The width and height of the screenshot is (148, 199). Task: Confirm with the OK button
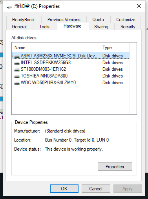pyautogui.click(x=64, y=189)
